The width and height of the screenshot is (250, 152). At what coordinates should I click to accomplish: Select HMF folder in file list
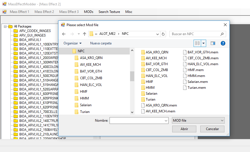click(147, 82)
